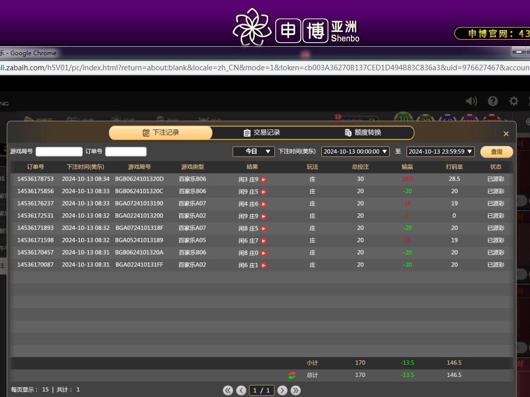The width and height of the screenshot is (530, 397).
Task: Click the red-green refresh totals icon
Action: click(292, 375)
